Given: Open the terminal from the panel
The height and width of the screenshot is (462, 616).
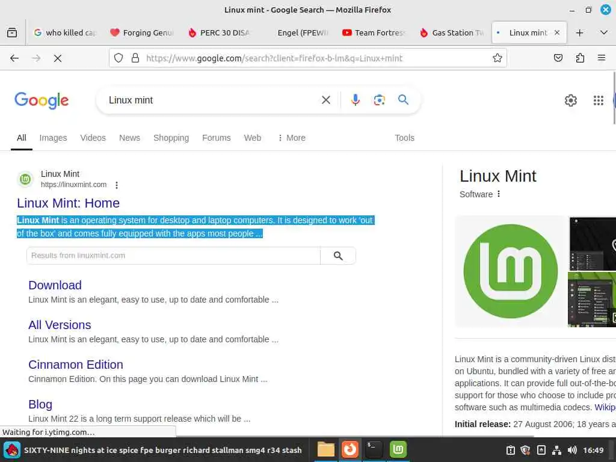Looking at the screenshot, I should (373, 449).
